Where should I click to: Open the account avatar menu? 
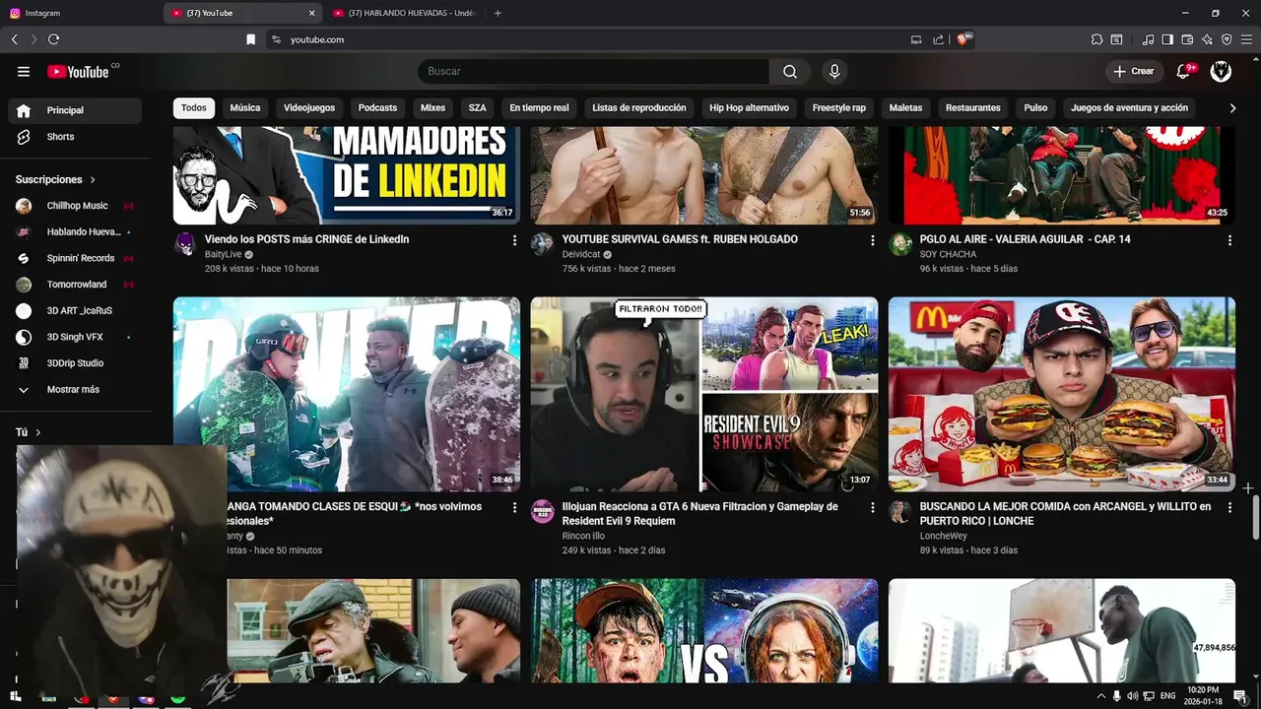(x=1221, y=71)
